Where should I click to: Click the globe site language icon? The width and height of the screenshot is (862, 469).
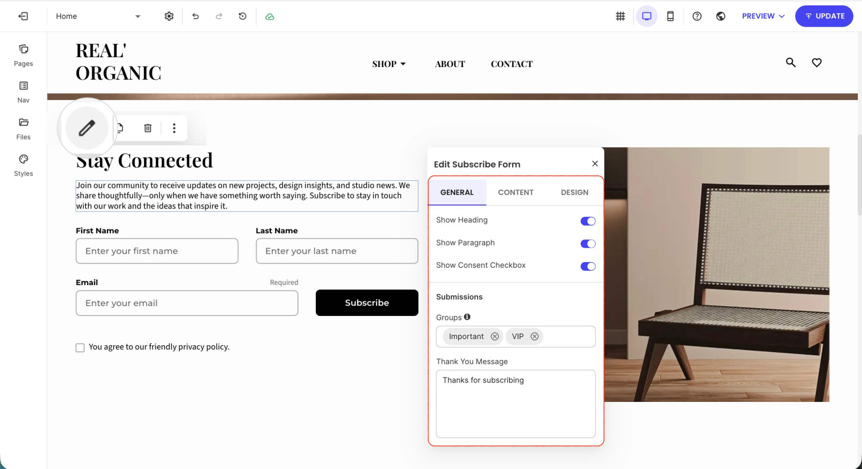coord(721,16)
